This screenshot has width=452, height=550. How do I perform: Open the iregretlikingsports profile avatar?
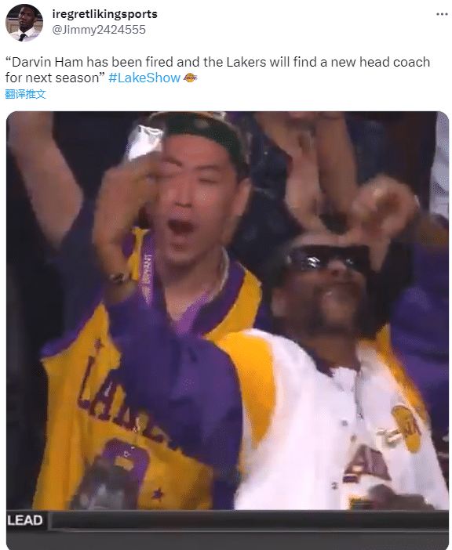click(x=24, y=23)
